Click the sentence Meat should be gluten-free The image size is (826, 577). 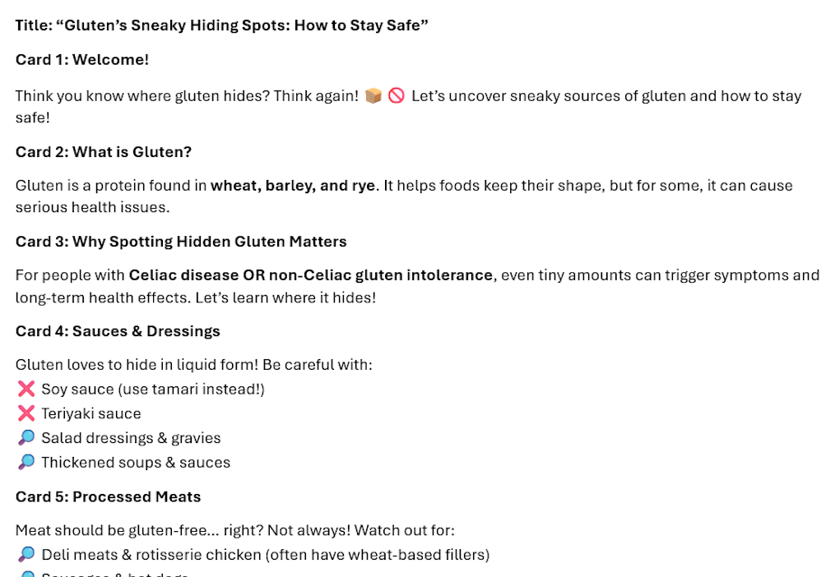(235, 530)
